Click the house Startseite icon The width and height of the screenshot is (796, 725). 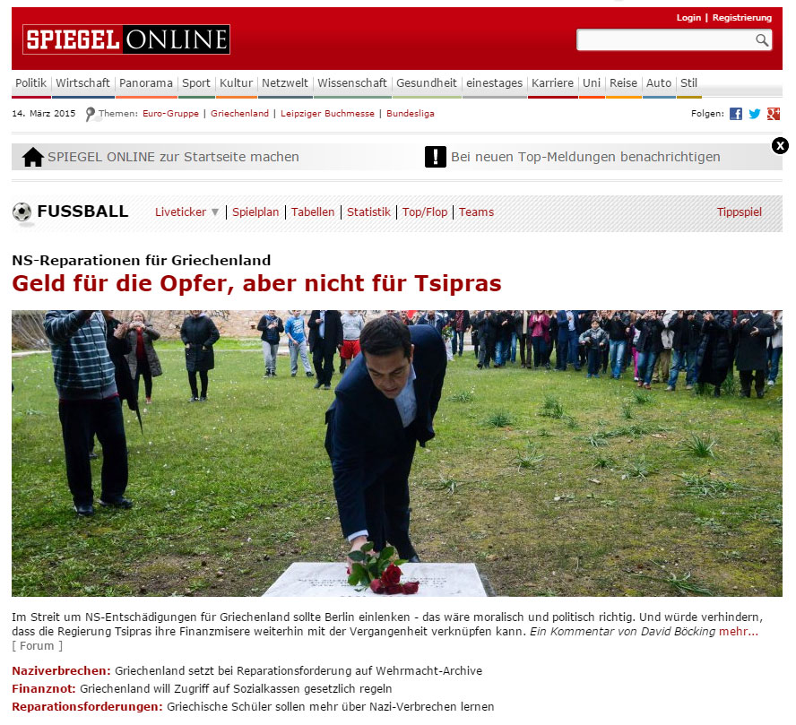[x=33, y=157]
